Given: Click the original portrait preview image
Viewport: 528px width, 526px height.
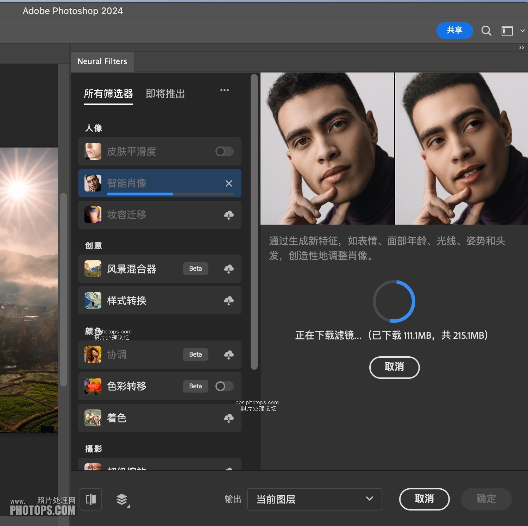Looking at the screenshot, I should click(x=327, y=149).
